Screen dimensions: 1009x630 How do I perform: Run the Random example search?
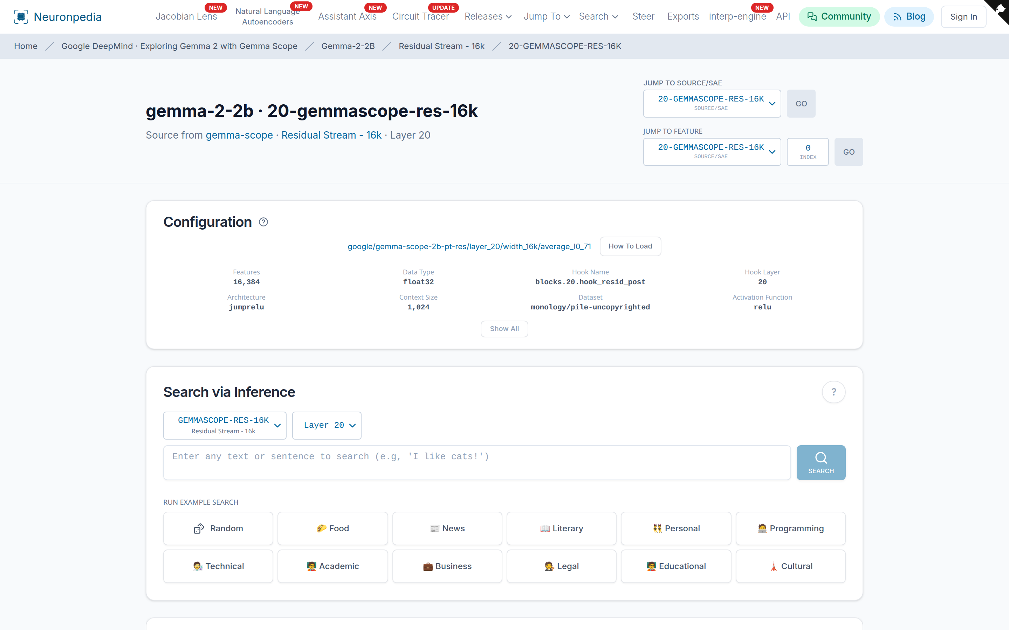click(x=218, y=528)
